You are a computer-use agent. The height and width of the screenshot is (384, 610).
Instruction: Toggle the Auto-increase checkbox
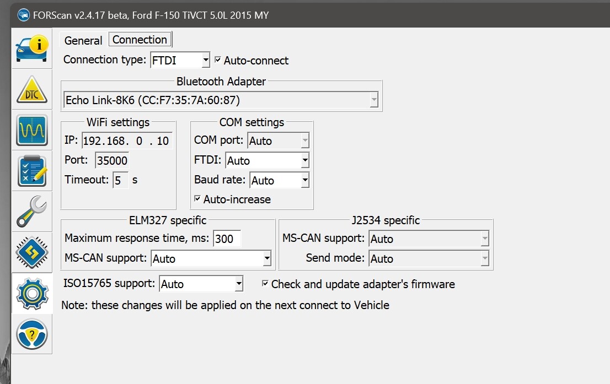coord(197,198)
